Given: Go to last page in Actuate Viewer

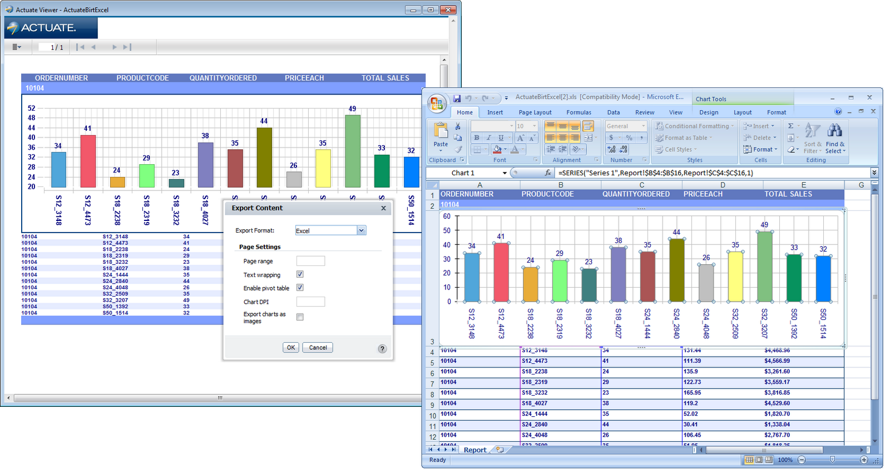Looking at the screenshot, I should click(x=127, y=47).
